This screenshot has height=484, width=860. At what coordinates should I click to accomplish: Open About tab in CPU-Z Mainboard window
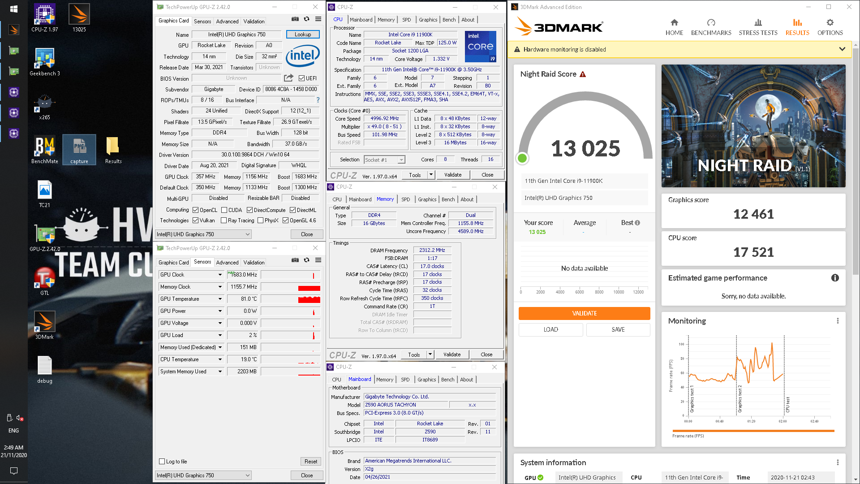(x=466, y=380)
